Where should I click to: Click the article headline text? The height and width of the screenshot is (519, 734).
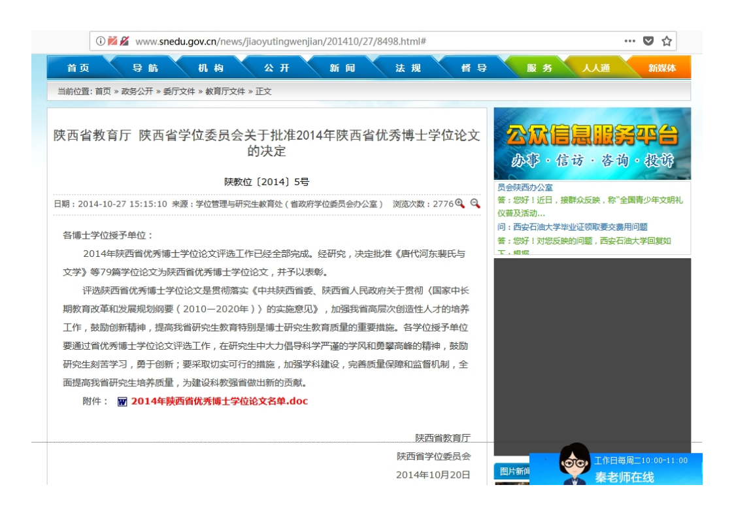click(x=267, y=142)
